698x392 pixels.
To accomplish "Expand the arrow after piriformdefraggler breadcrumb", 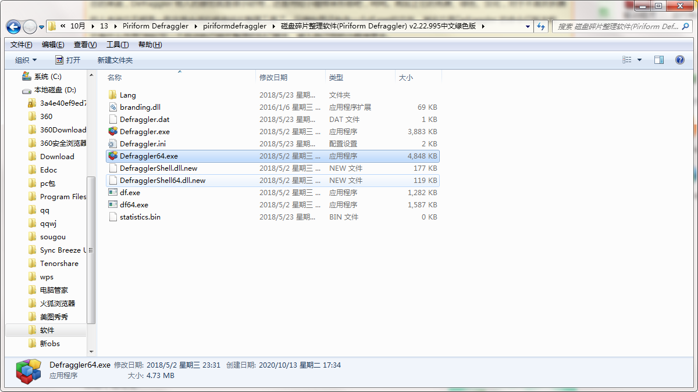I will click(274, 26).
